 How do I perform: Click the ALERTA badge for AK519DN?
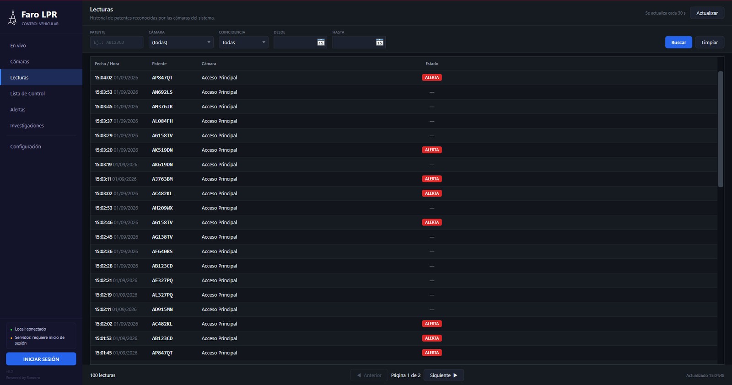pyautogui.click(x=432, y=150)
